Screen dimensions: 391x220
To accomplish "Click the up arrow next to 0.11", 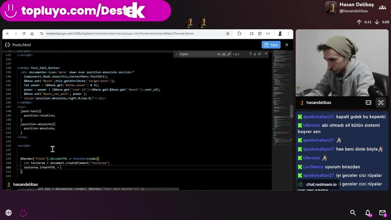I will pos(359,22).
